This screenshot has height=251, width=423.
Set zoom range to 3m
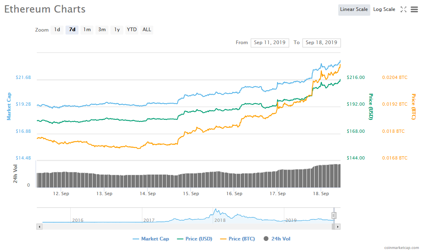point(102,30)
